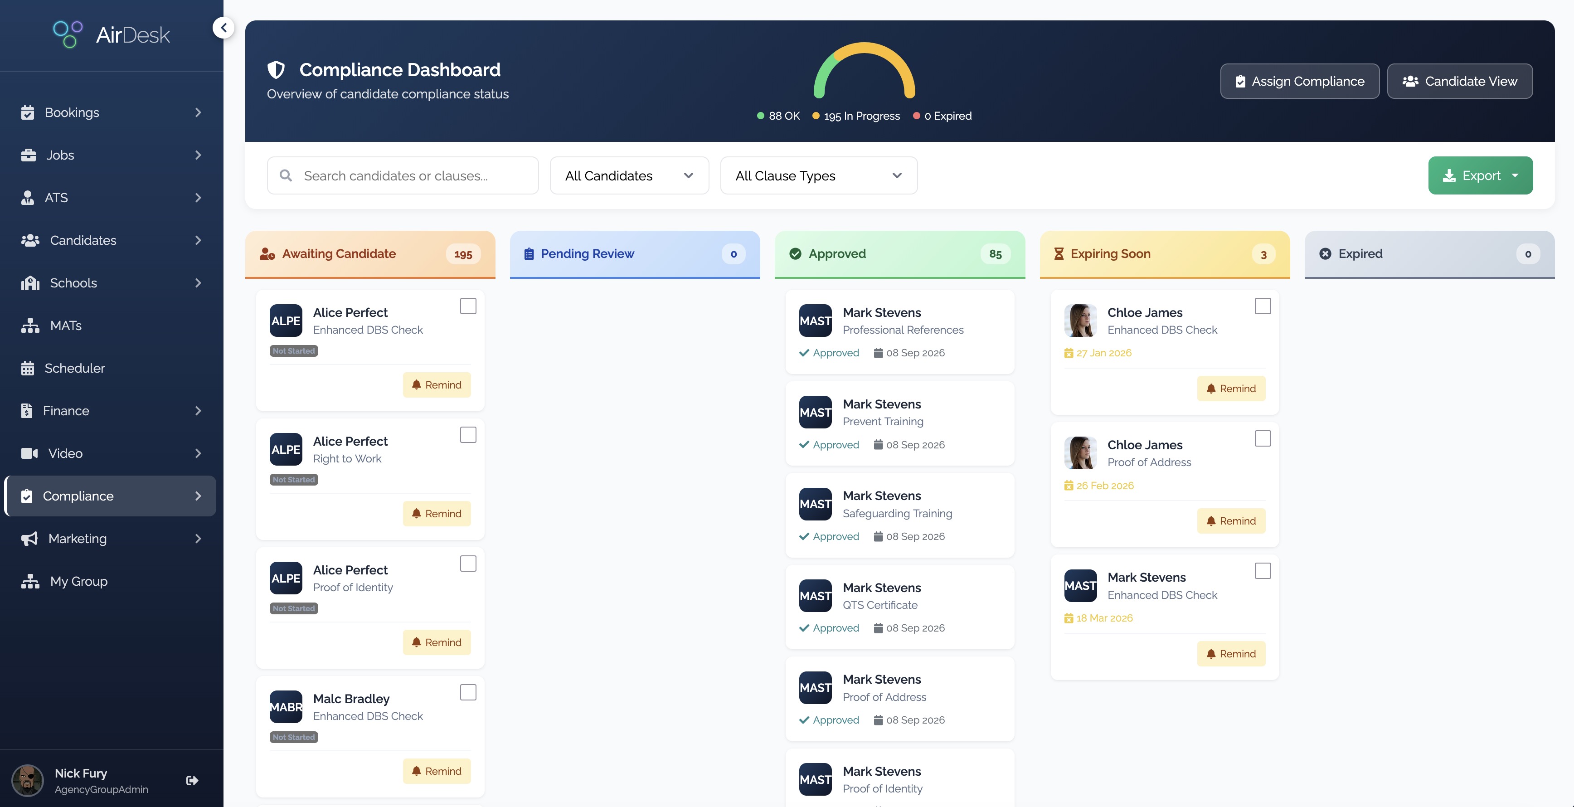Click the compliance status gauge arc
This screenshot has width=1574, height=807.
pos(864,67)
